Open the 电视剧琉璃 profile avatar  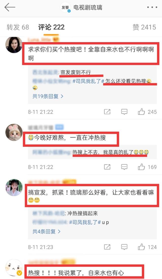65,8
